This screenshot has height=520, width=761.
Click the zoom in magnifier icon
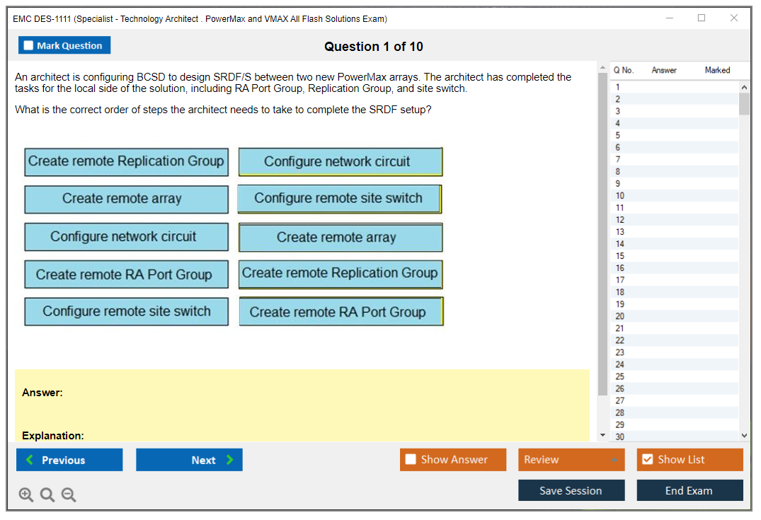pos(26,495)
